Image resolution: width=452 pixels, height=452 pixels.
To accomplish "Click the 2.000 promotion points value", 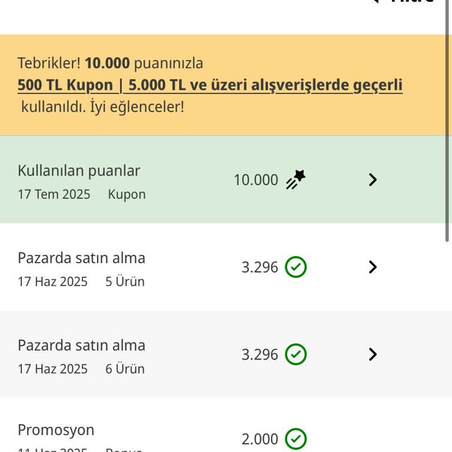I will (260, 439).
